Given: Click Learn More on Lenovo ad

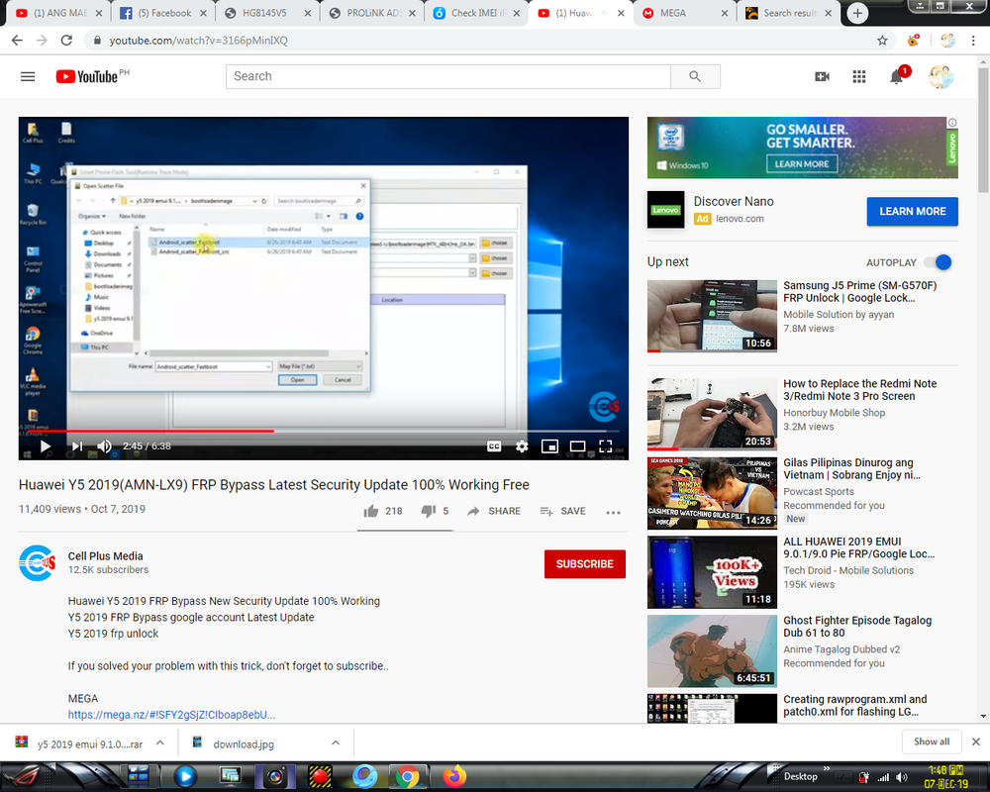Looking at the screenshot, I should 913,212.
